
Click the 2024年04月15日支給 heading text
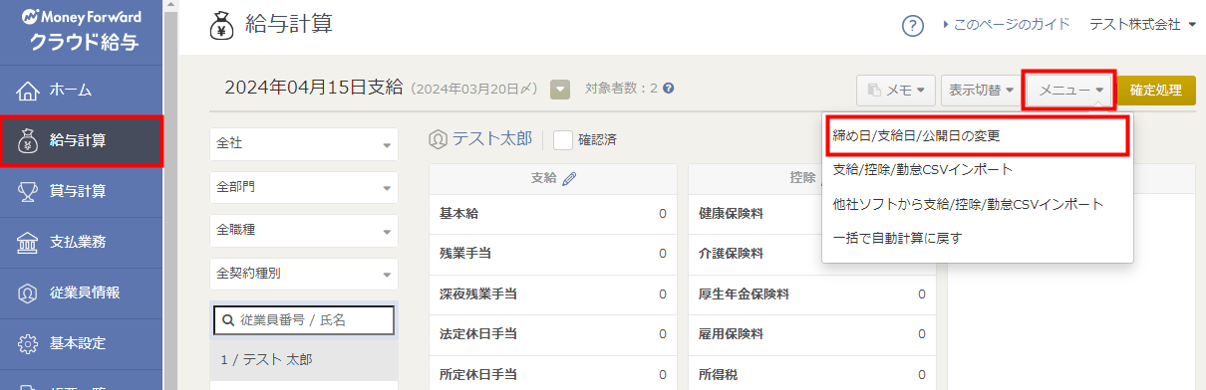pos(314,89)
